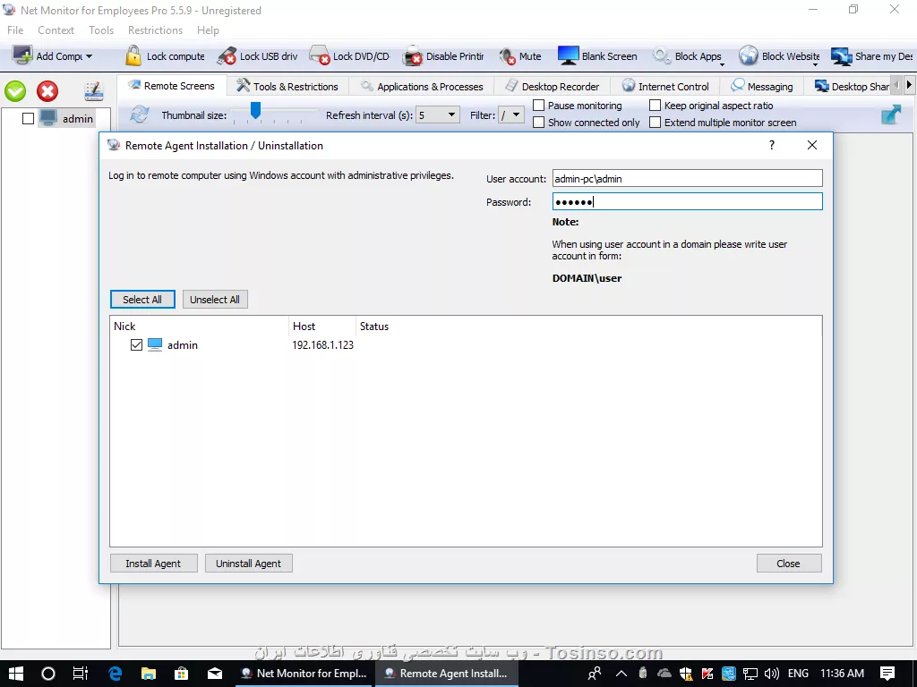Click the Add Computer toolbar icon
The width and height of the screenshot is (917, 687).
click(x=22, y=56)
